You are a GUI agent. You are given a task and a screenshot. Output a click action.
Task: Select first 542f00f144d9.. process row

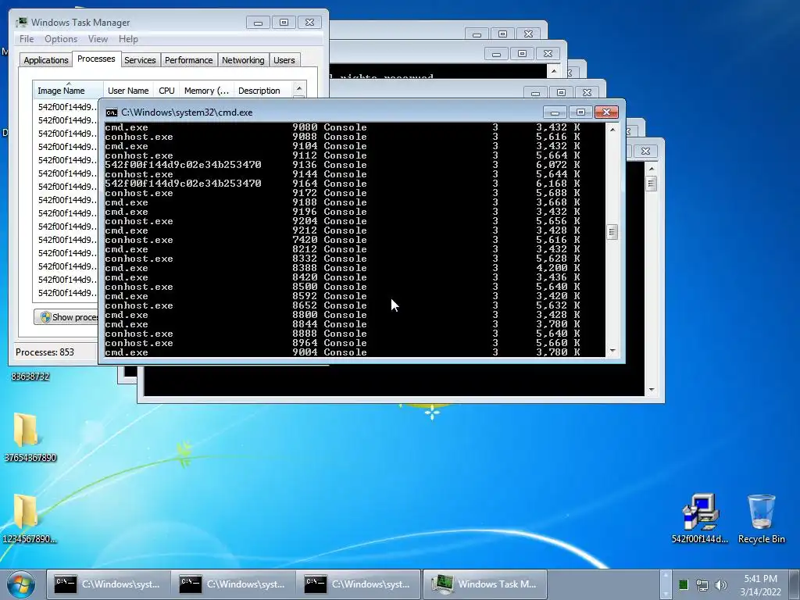tap(66, 106)
